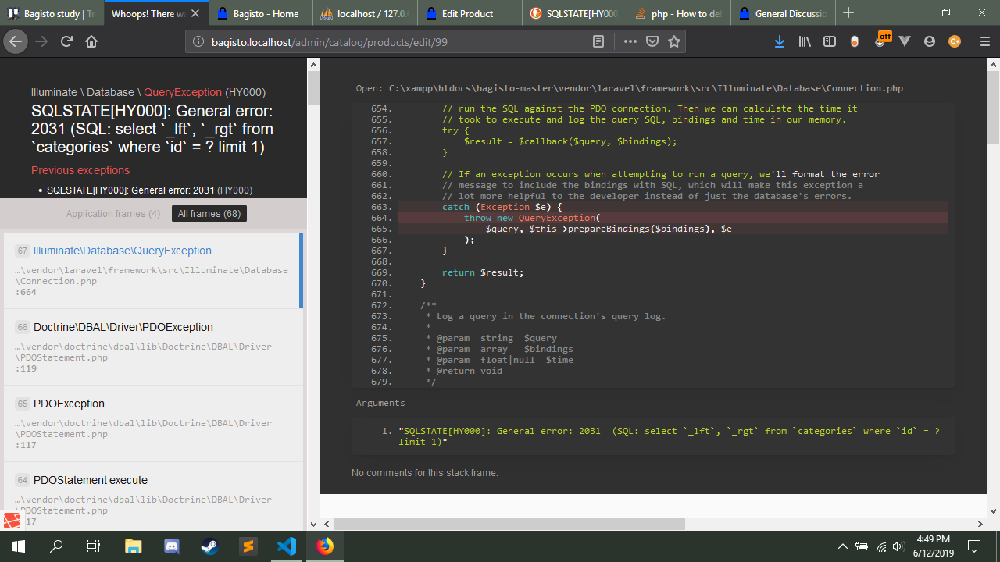Save page to Pocket
This screenshot has height=562, width=1000.
652,41
